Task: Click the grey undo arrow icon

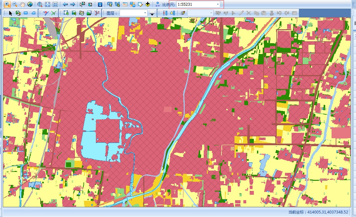Action: [x=279, y=13]
